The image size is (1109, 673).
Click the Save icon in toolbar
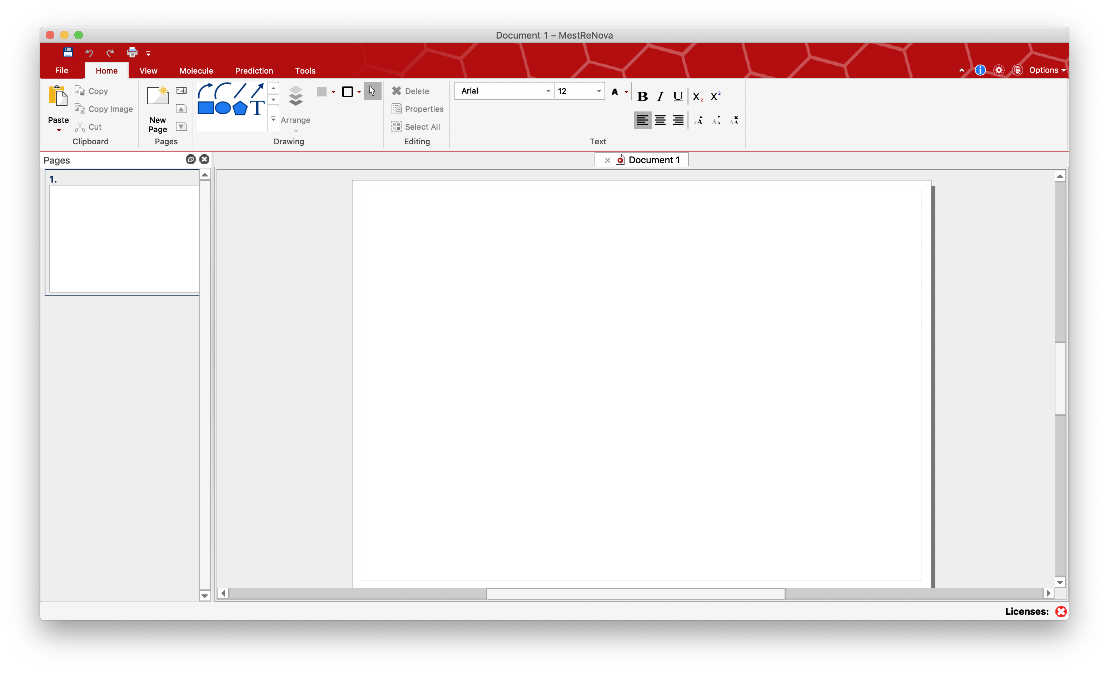pyautogui.click(x=68, y=53)
